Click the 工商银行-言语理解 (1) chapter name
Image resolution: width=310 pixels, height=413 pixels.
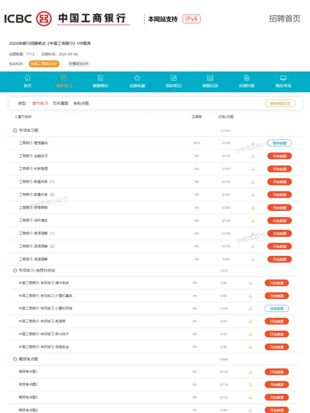[37, 233]
